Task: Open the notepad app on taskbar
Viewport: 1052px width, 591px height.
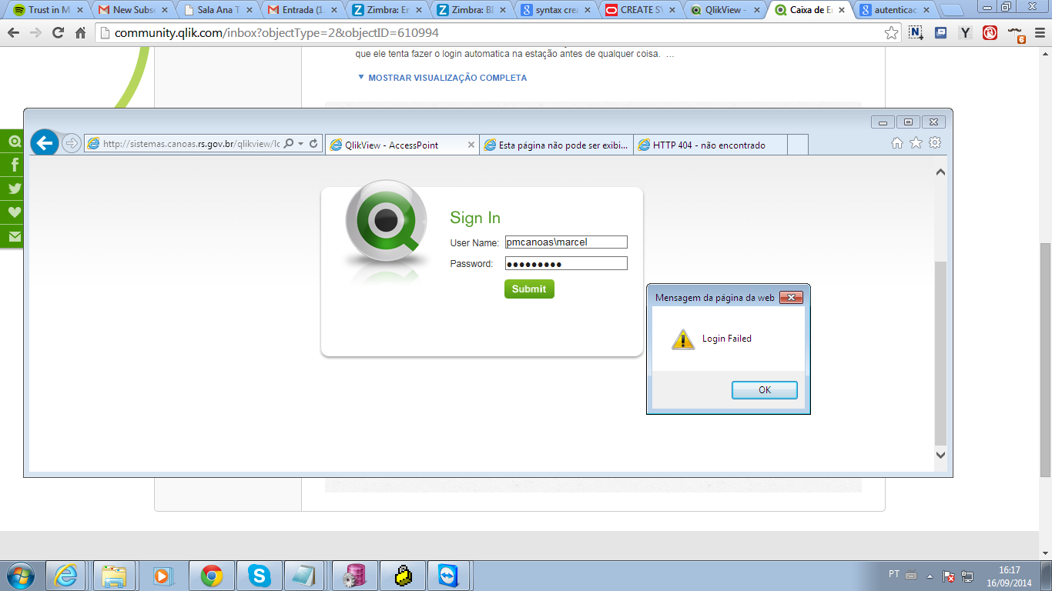Action: [305, 576]
